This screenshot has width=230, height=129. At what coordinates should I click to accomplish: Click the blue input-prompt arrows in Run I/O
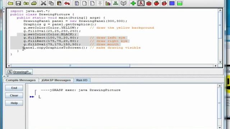tap(32, 97)
